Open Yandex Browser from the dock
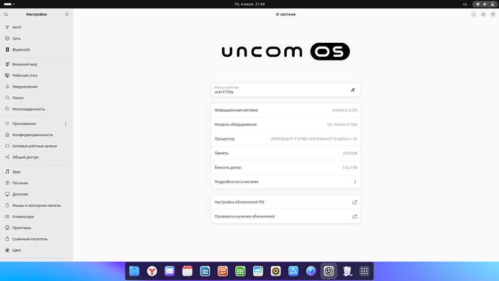This screenshot has width=499, height=281. 152,271
